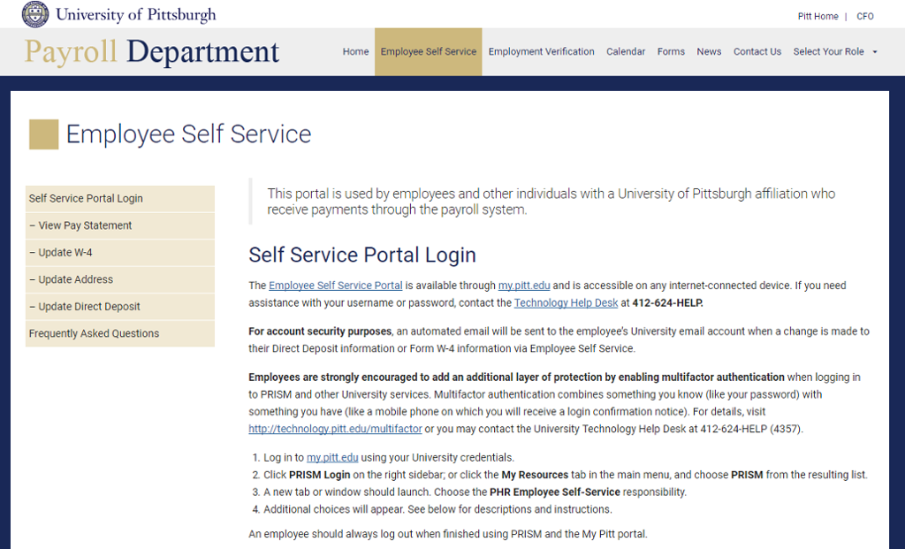
Task: Select Self Service Portal Login in sidebar
Action: pos(86,199)
